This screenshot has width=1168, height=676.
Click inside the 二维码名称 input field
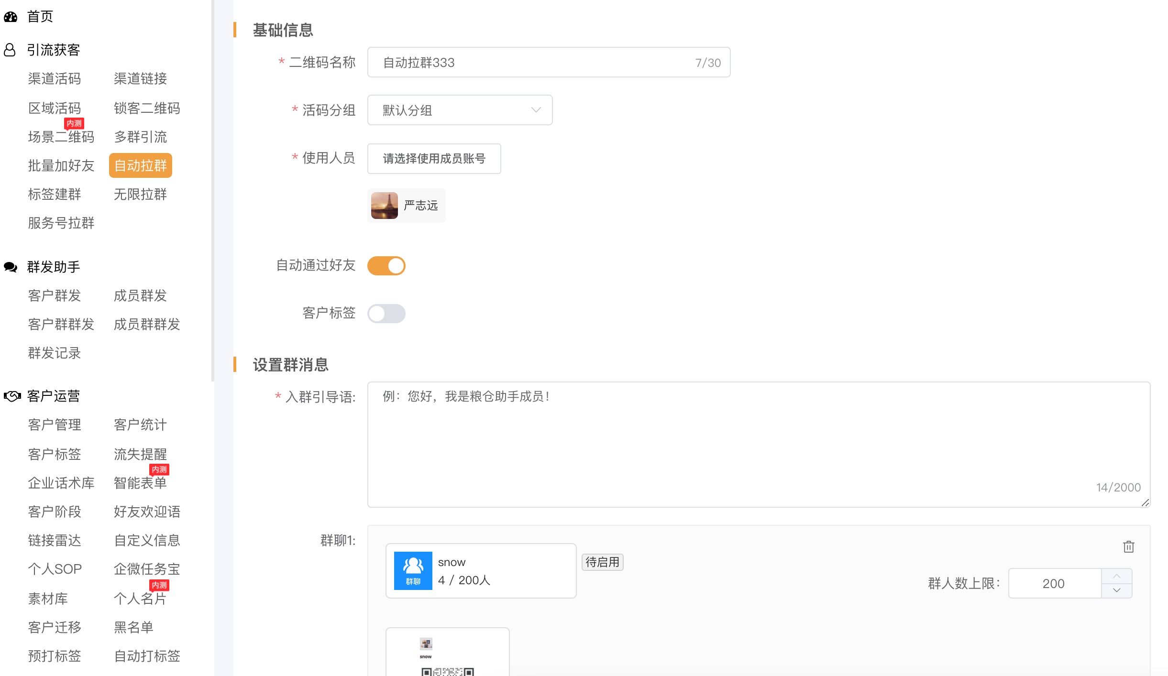point(526,62)
